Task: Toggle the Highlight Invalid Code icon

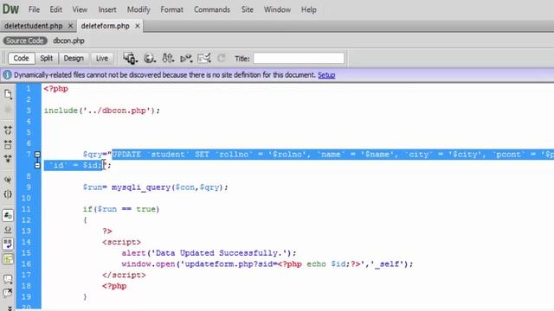Action: (x=8, y=230)
